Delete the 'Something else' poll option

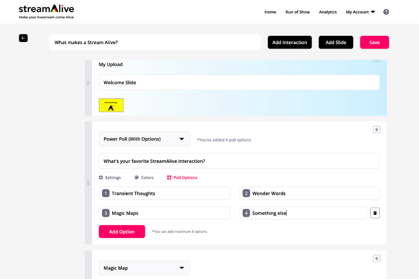click(375, 213)
